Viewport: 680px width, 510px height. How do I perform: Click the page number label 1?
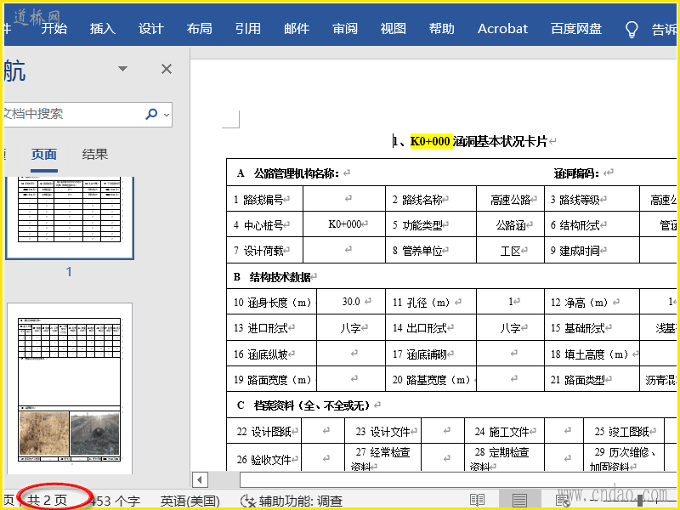tap(69, 271)
